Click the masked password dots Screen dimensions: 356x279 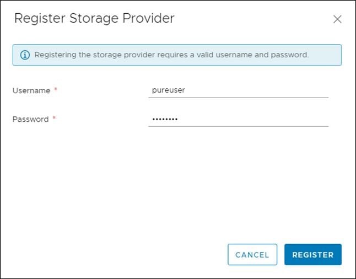(x=165, y=119)
